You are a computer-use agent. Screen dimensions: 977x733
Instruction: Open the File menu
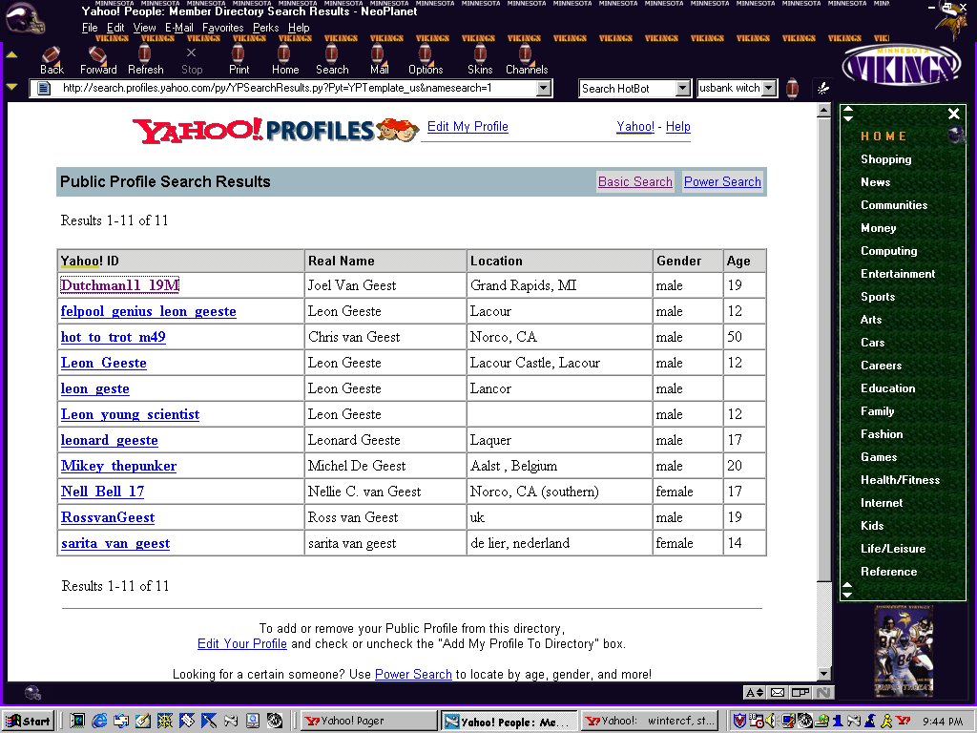(90, 28)
